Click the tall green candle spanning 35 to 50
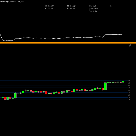The height and width of the screenshot is (136, 136). coord(105,86)
